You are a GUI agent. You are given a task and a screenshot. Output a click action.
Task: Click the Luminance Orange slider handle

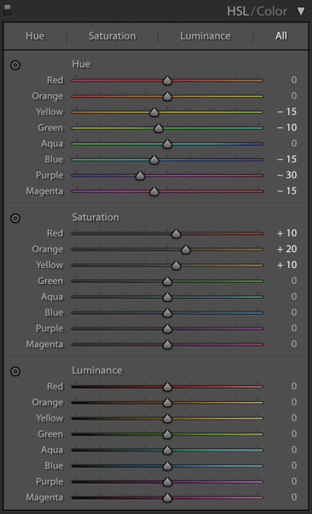click(x=167, y=403)
